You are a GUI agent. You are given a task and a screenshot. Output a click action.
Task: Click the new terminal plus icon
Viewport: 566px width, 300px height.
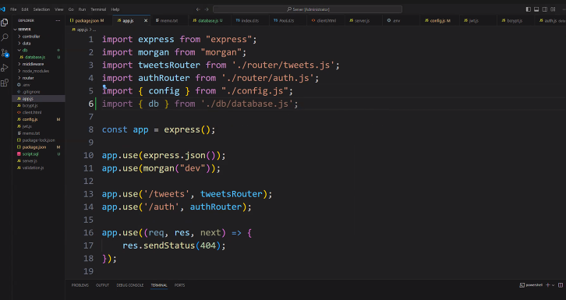(547, 285)
